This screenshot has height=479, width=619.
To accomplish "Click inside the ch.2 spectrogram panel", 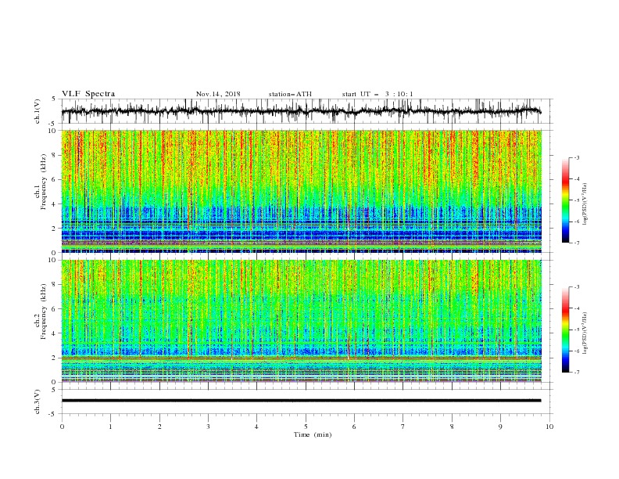I will tap(301, 321).
